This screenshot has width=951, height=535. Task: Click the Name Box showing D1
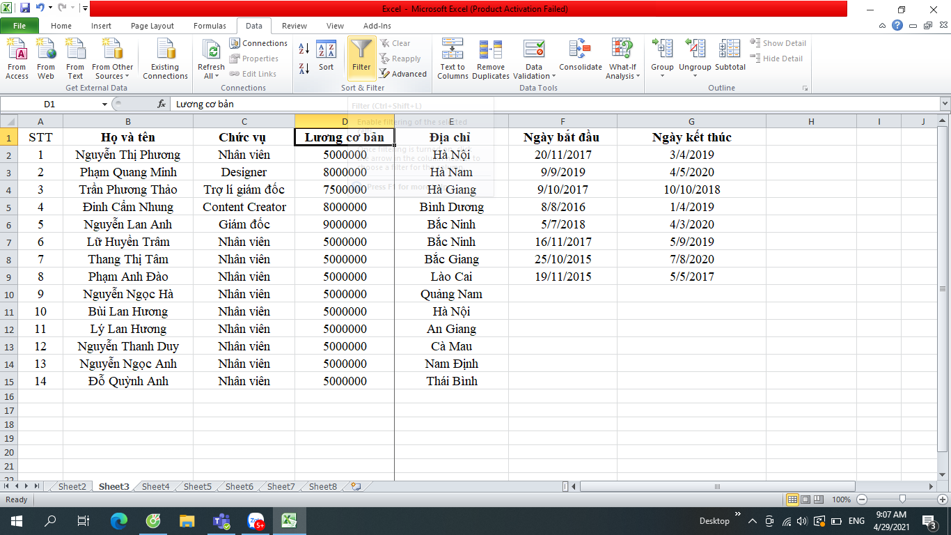50,104
